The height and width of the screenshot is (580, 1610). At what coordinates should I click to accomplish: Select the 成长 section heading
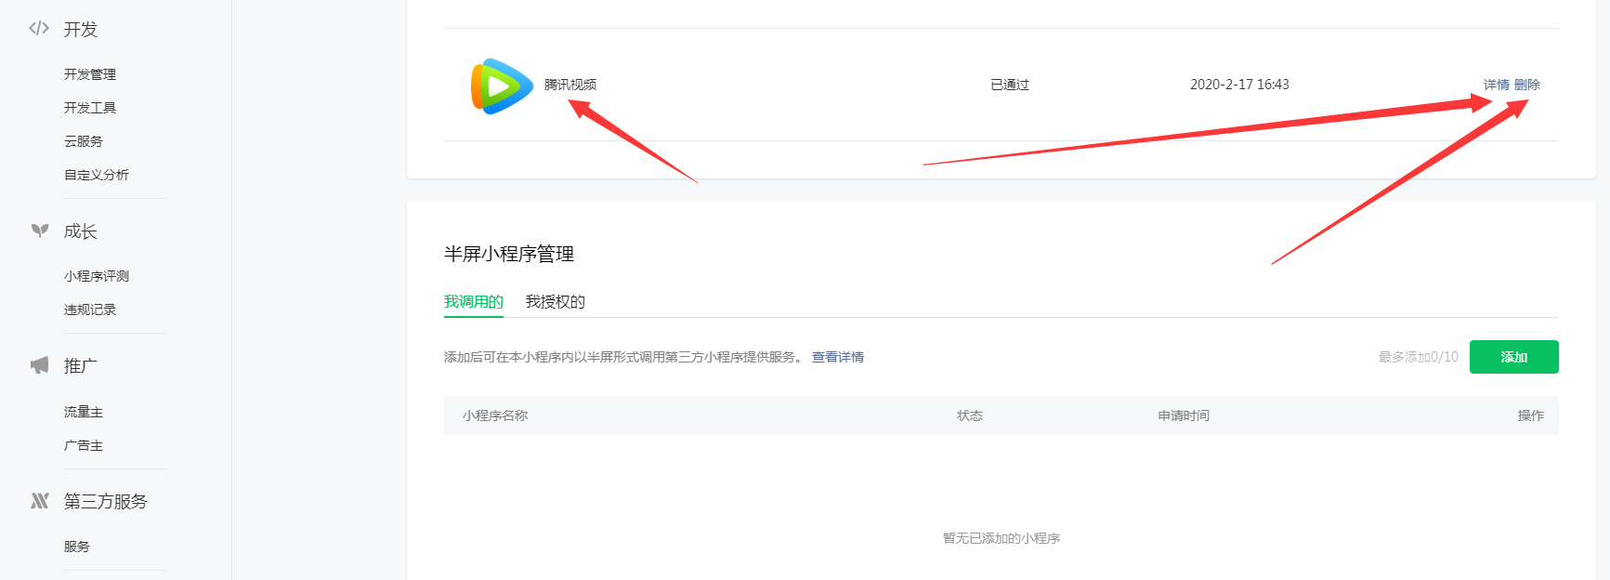[x=81, y=231]
